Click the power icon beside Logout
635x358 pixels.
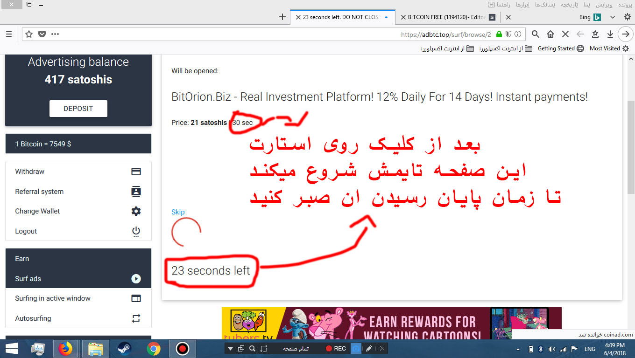(x=136, y=231)
